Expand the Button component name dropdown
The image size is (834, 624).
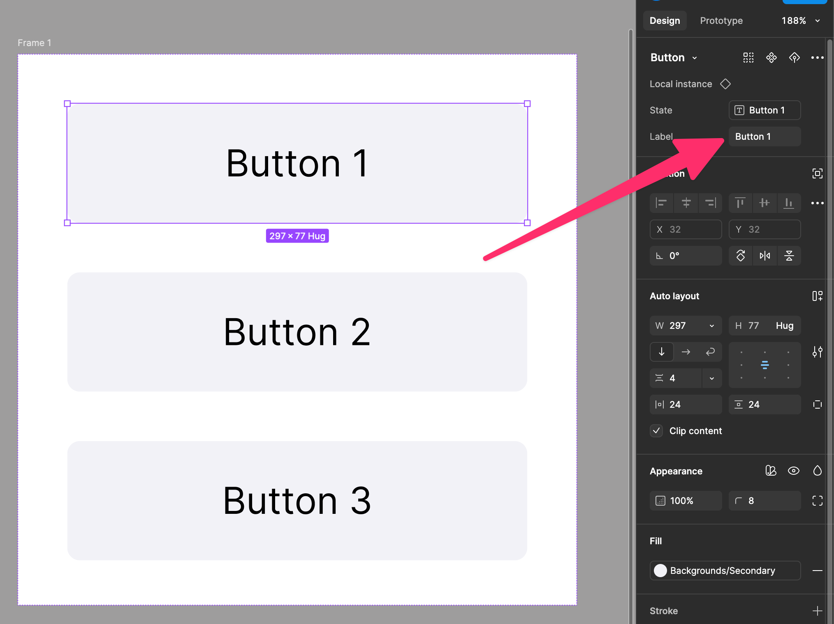point(695,58)
